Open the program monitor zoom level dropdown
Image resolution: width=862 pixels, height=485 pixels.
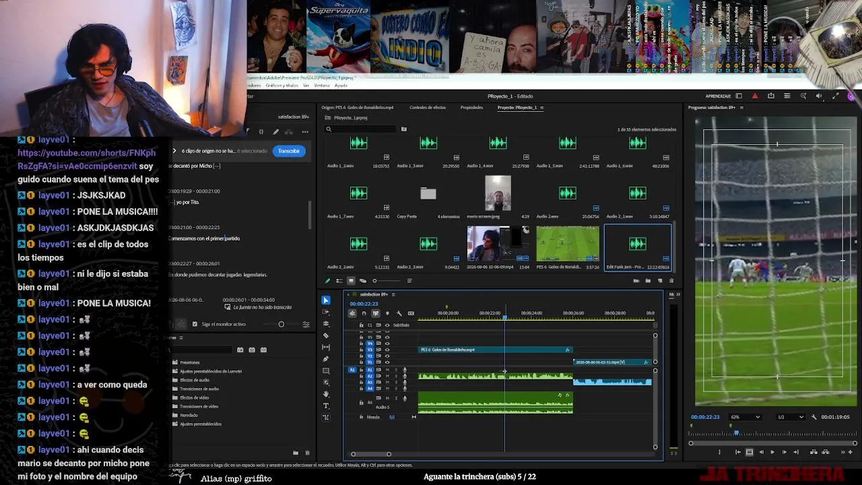tap(745, 417)
